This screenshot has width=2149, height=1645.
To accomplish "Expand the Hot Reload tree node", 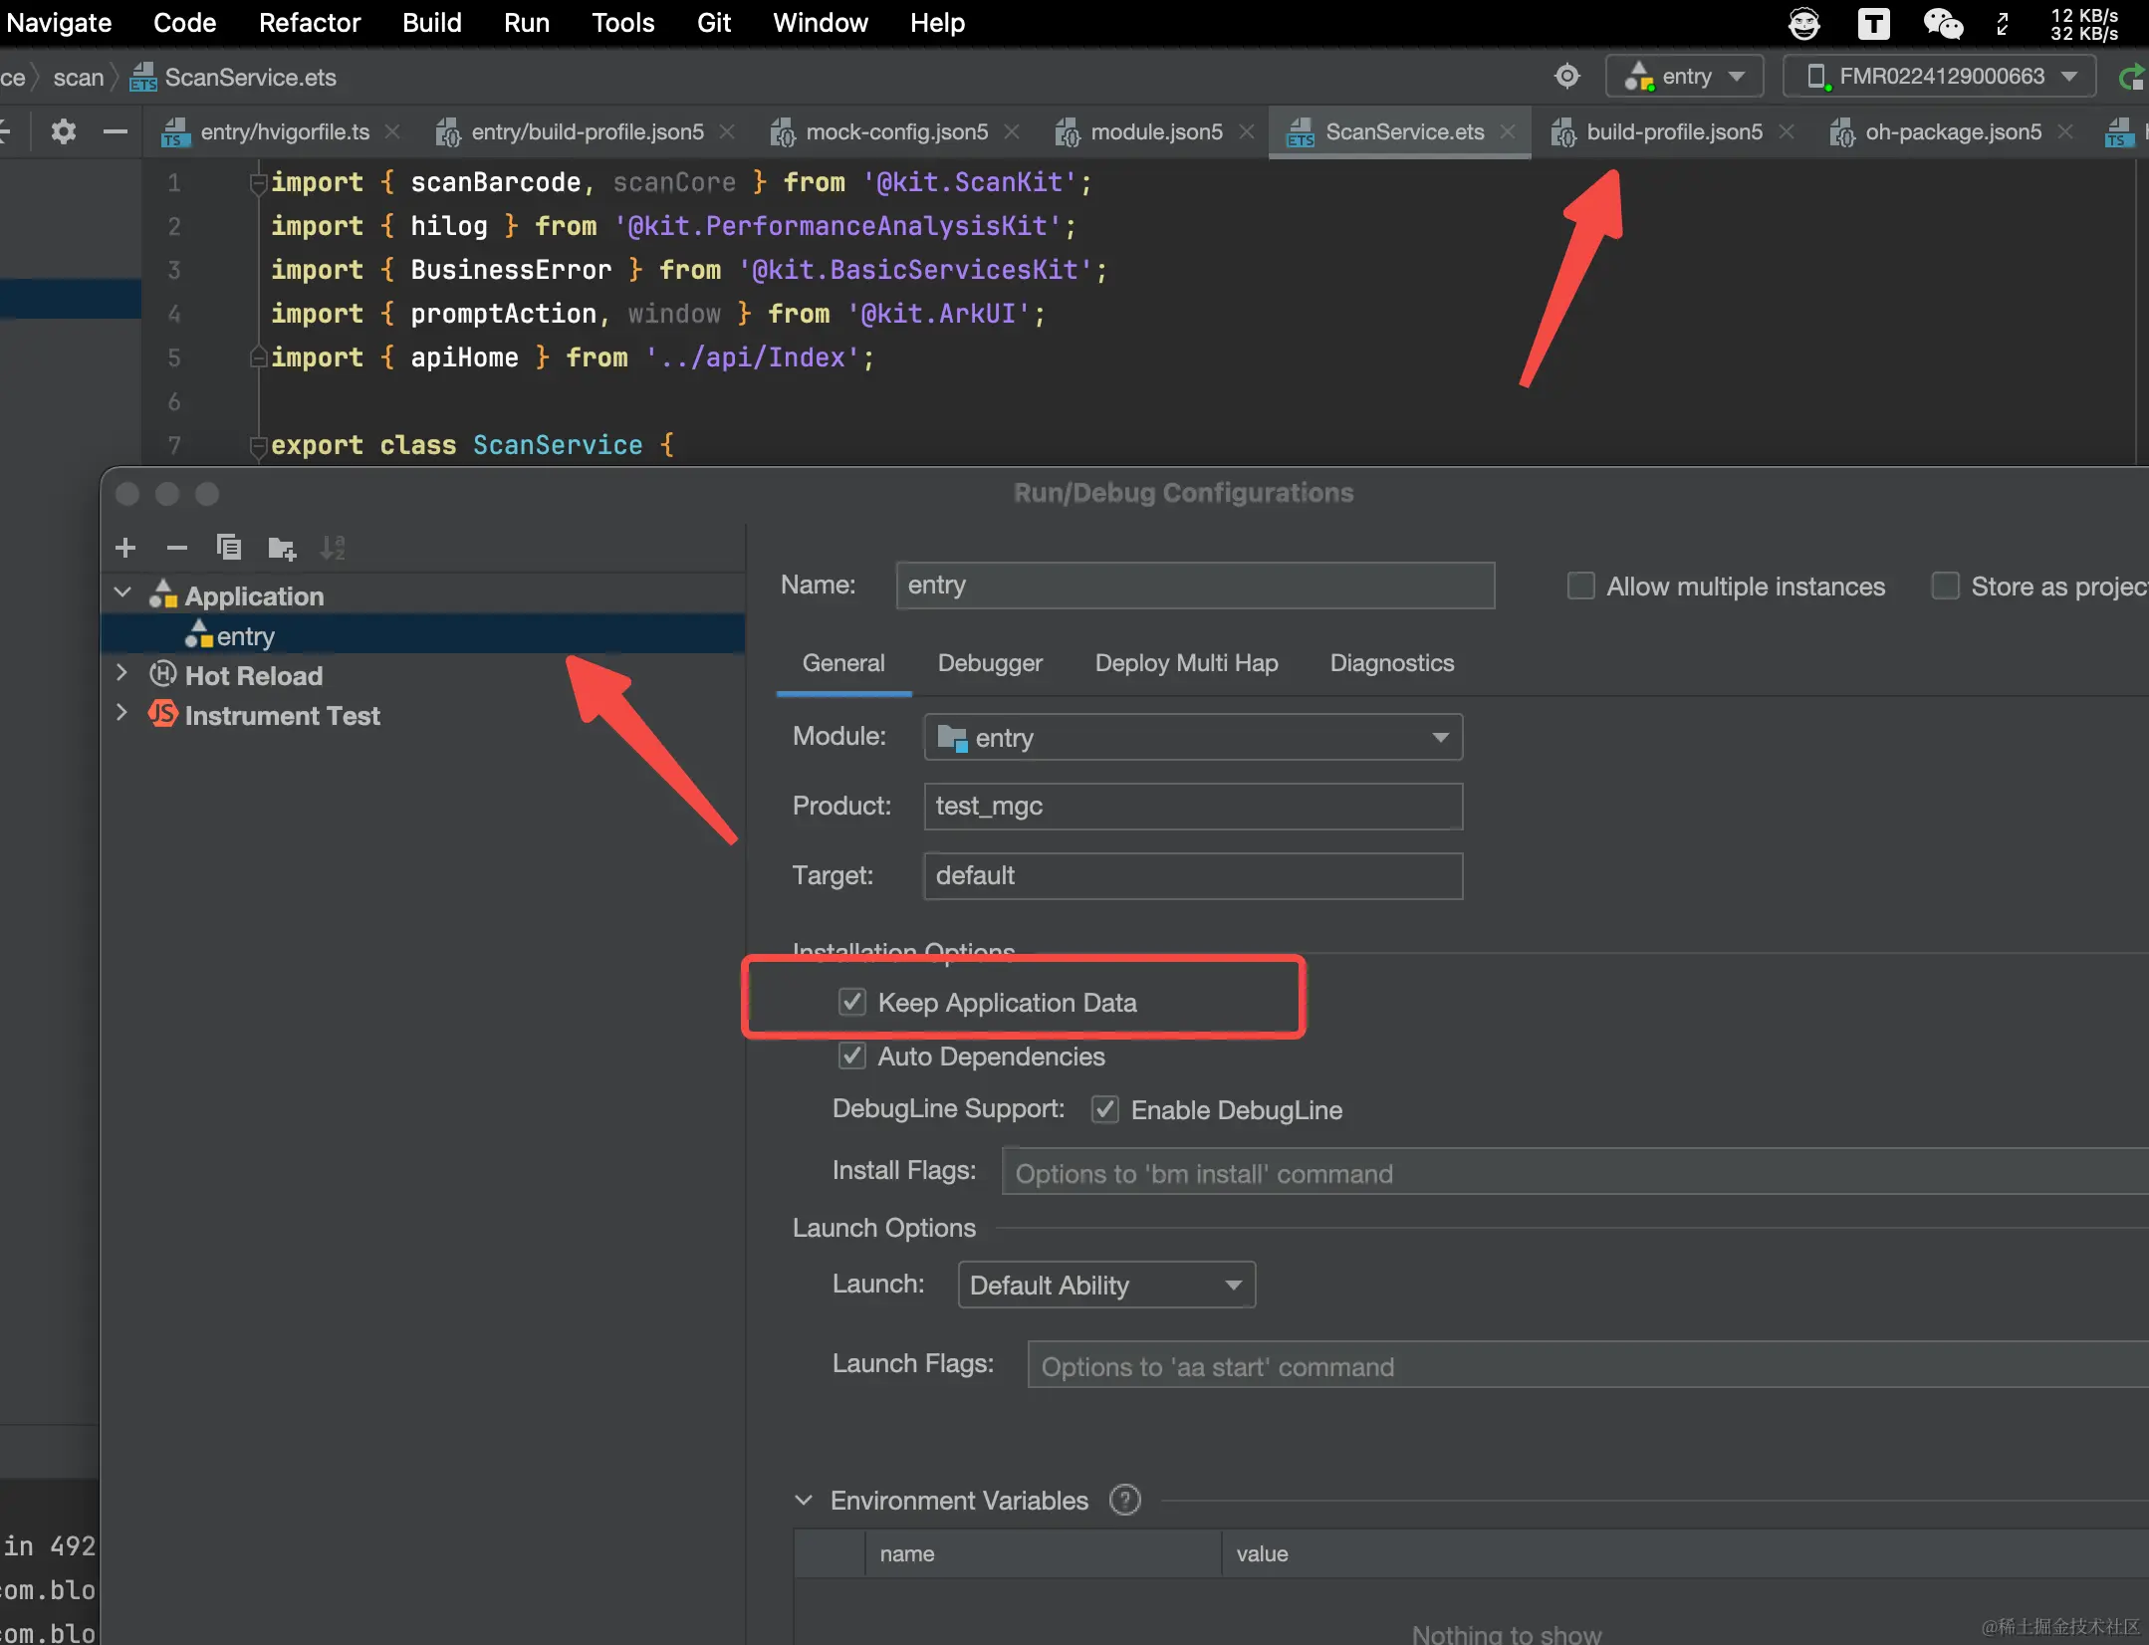I will [x=122, y=674].
